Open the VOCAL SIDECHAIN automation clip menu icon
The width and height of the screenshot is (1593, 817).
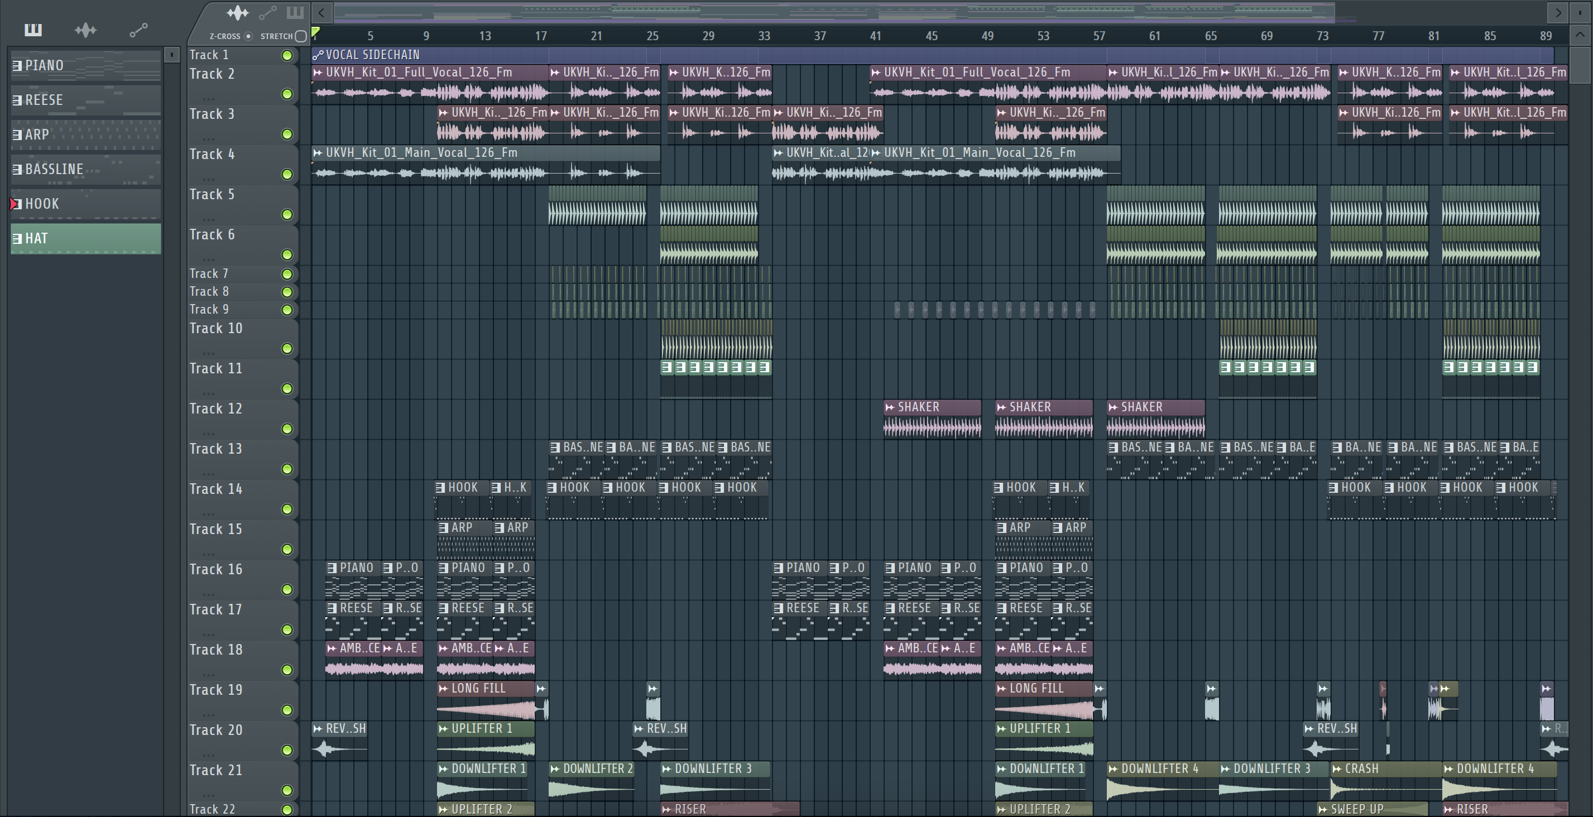click(318, 55)
